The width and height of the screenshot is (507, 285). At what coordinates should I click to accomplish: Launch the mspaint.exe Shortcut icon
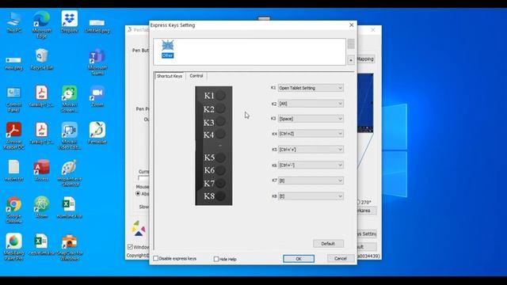[x=69, y=173]
